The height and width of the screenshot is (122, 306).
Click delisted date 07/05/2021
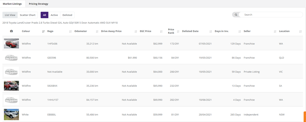205,44
